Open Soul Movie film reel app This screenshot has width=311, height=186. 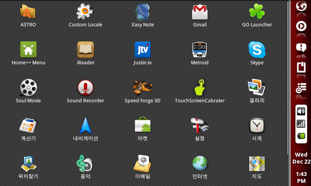coord(28,87)
